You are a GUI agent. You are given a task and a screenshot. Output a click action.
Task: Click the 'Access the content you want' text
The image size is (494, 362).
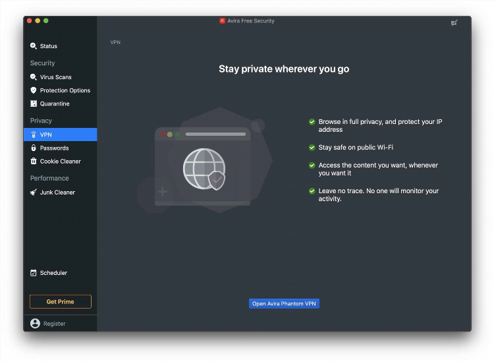pyautogui.click(x=378, y=169)
